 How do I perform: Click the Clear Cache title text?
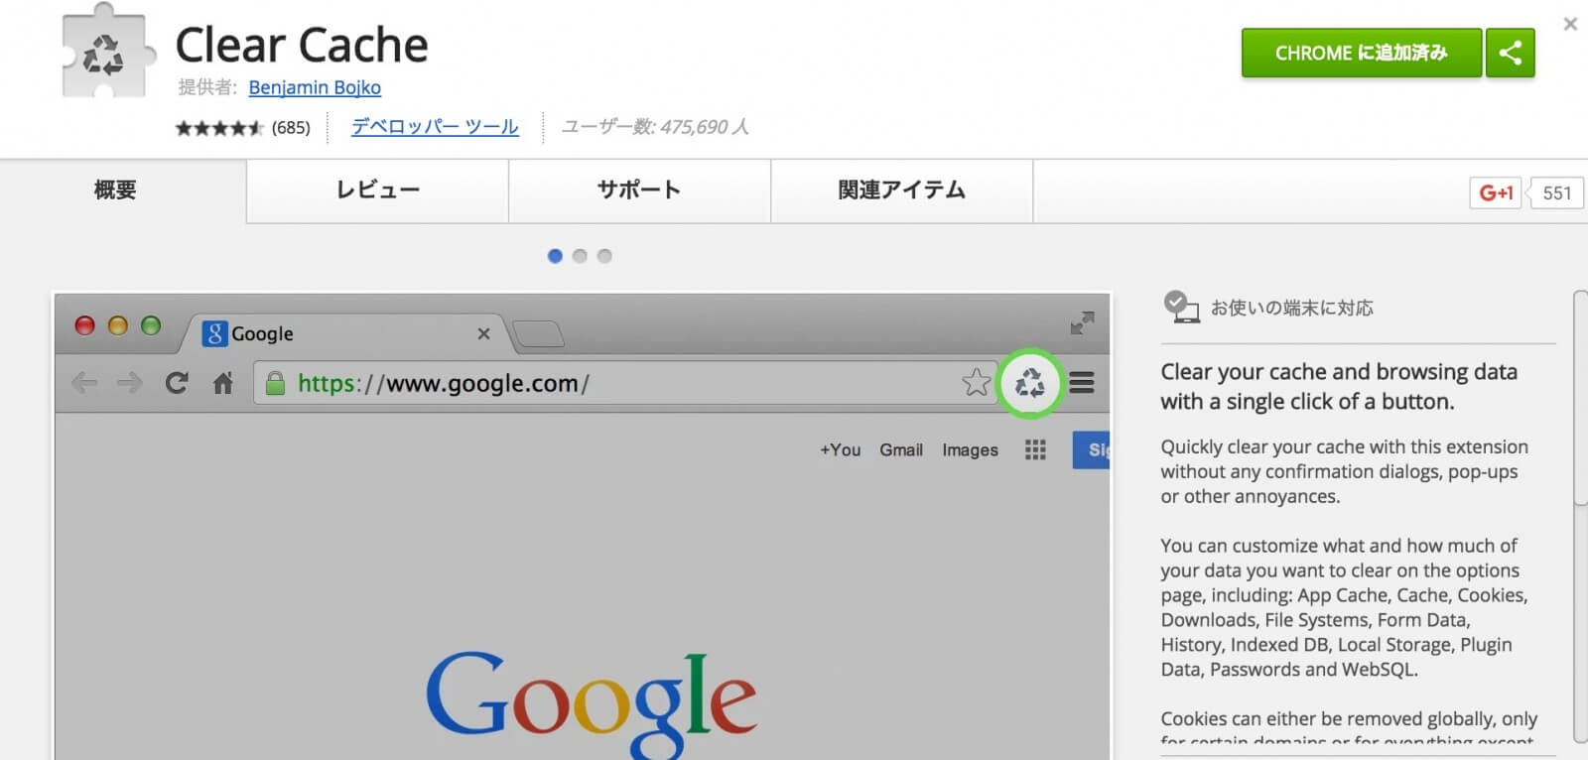(302, 46)
